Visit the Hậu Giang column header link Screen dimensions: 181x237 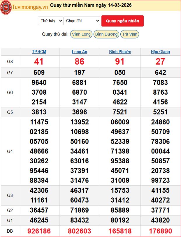pyautogui.click(x=160, y=52)
